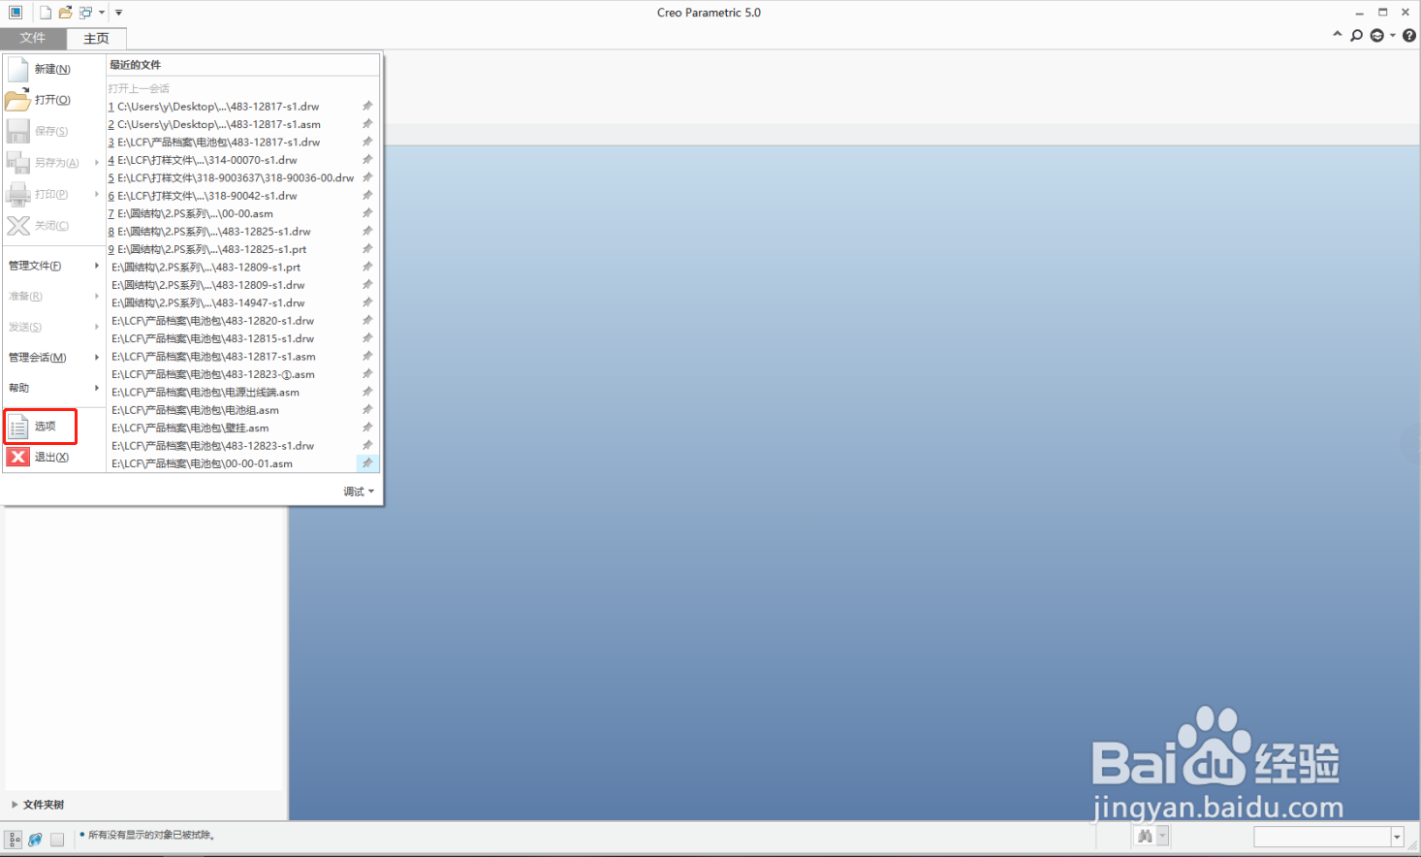1421x857 pixels.
Task: Pin the 483-14947-s1.drw recent file
Action: pyautogui.click(x=367, y=302)
